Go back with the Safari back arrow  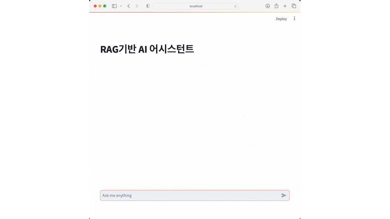pyautogui.click(x=129, y=6)
